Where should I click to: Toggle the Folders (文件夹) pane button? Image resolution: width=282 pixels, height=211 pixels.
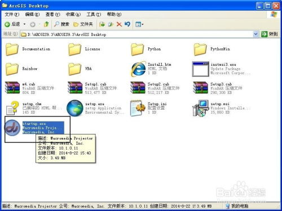coord(83,24)
